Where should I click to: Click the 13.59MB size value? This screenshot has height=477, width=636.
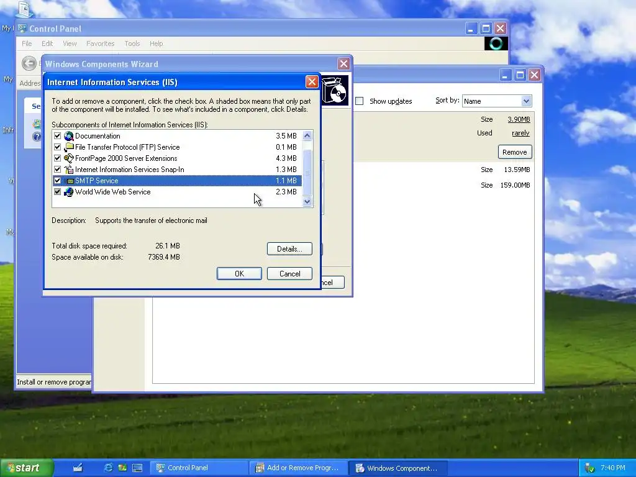click(517, 170)
